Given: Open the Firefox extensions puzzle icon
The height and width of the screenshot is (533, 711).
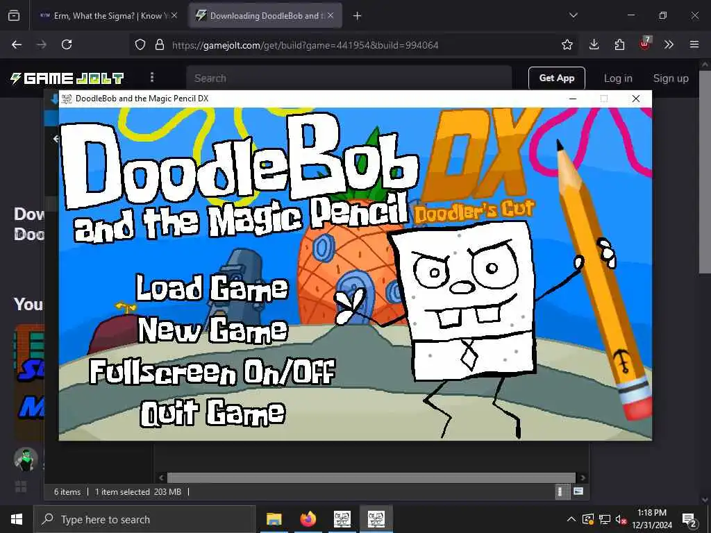Looking at the screenshot, I should pos(619,44).
